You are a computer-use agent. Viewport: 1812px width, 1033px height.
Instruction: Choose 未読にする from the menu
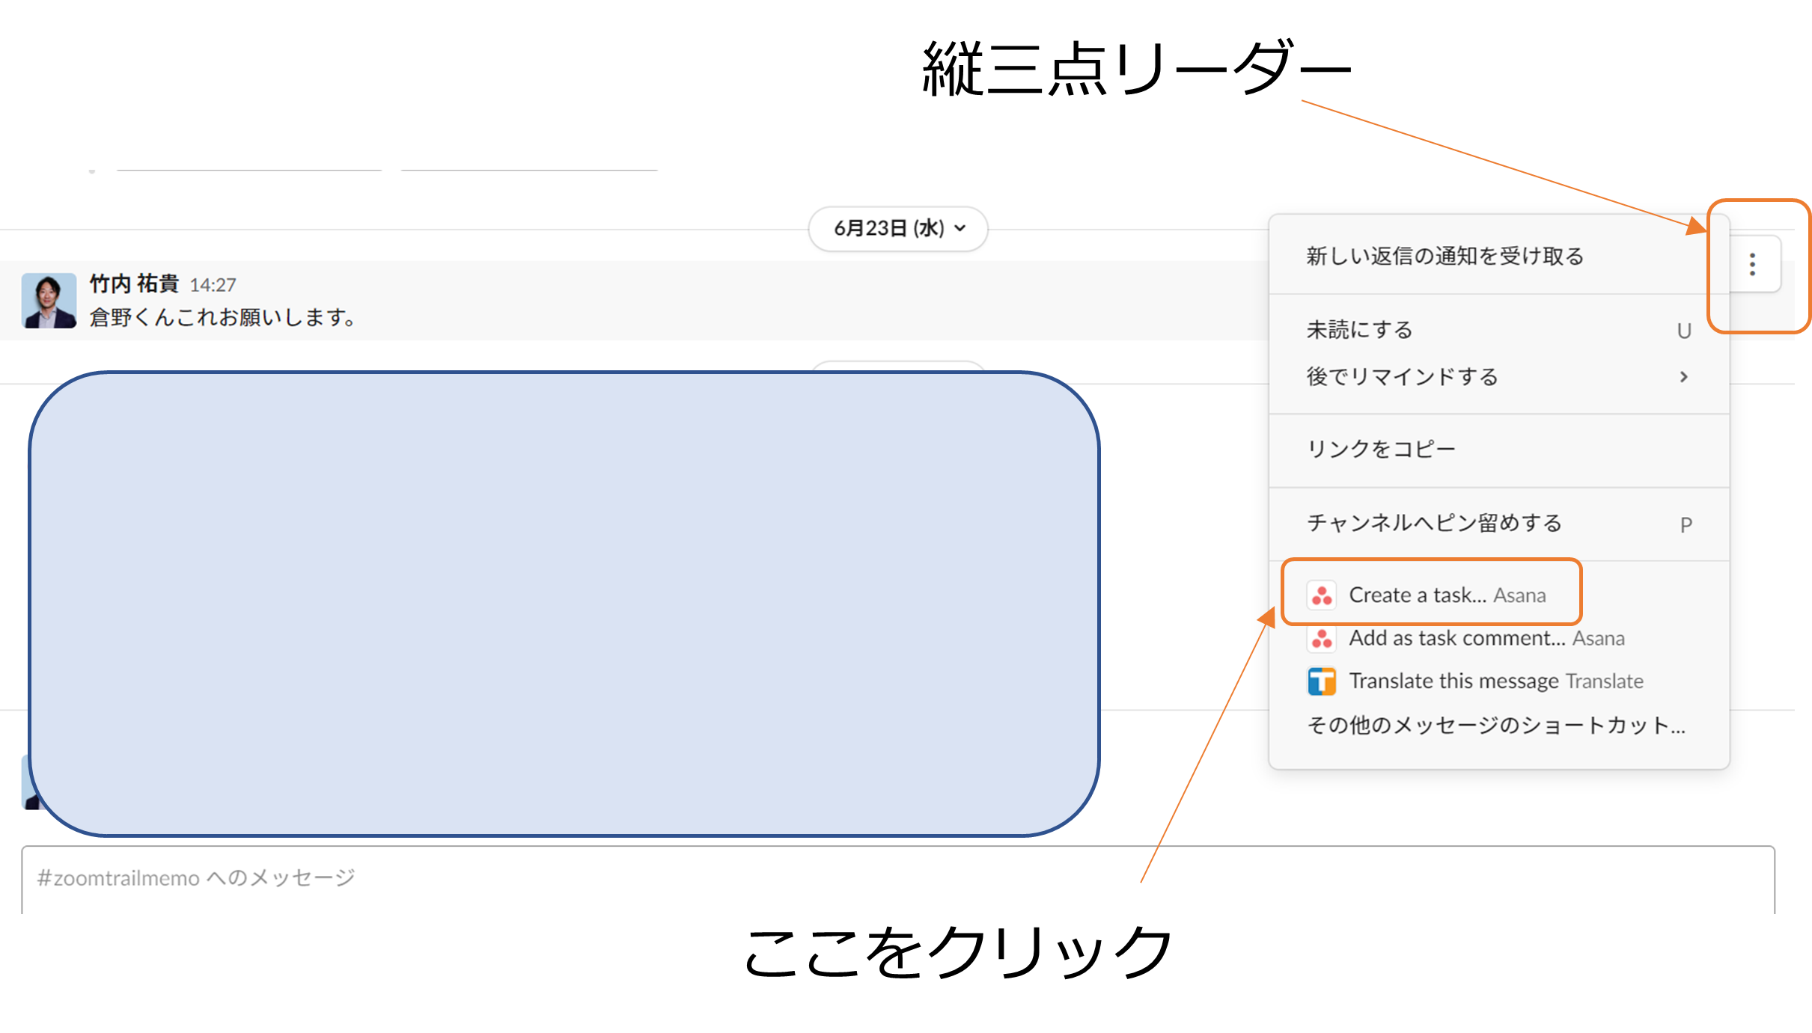tap(1499, 330)
